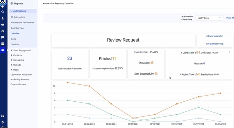Open the Reports pie chart icon
Viewport: 234px width, 128px height.
(2, 50)
